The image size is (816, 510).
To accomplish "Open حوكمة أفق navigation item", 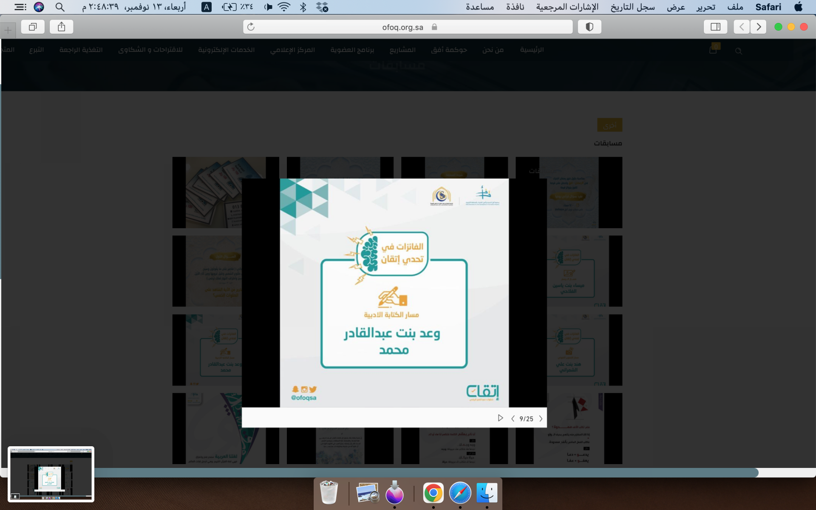I will pyautogui.click(x=449, y=50).
